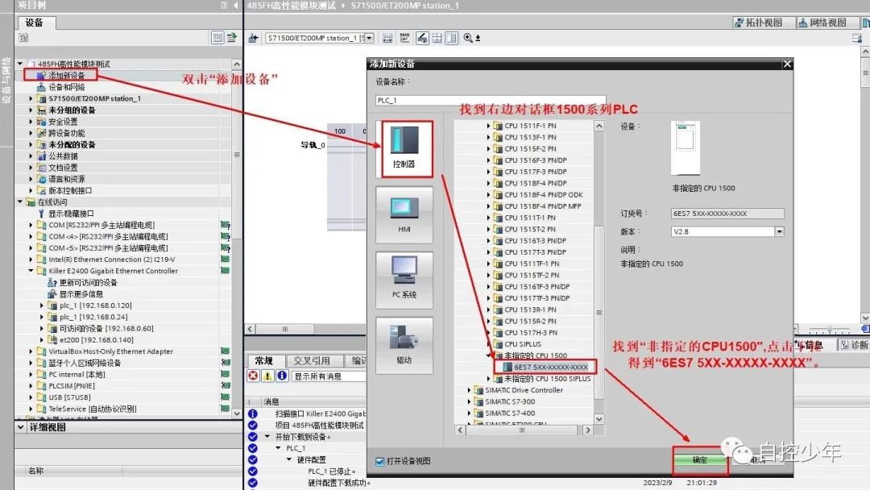Toggle warnings filter yellow triangle icon
Image resolution: width=870 pixels, height=490 pixels.
point(267,376)
